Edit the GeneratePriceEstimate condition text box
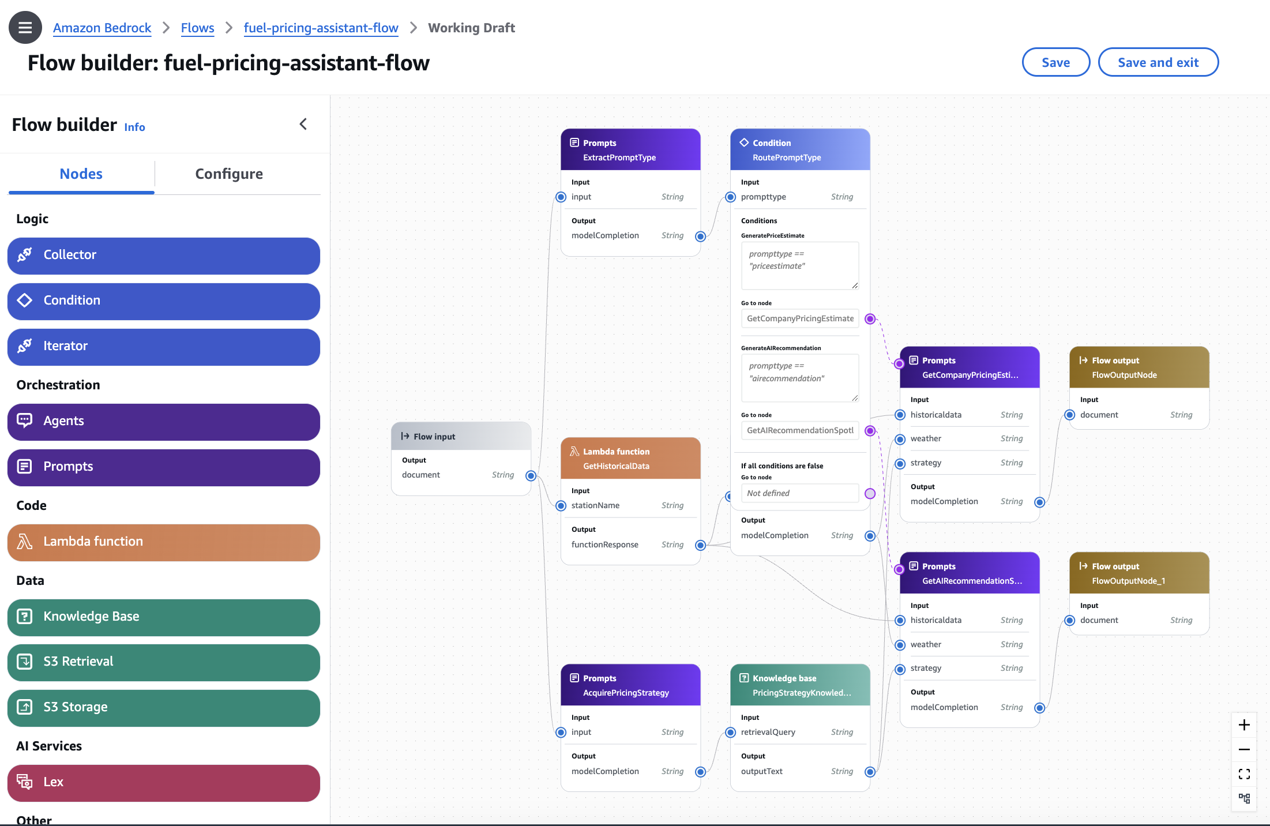This screenshot has height=826, width=1270. [800, 265]
